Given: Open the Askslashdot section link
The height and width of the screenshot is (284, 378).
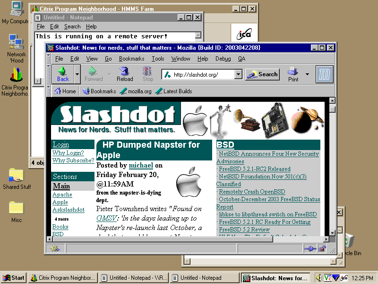Looking at the screenshot, I should pos(69,210).
